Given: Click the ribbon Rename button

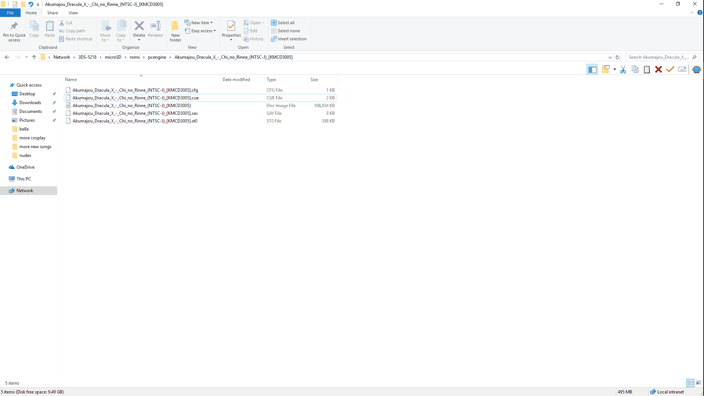Looking at the screenshot, I should coord(155,29).
